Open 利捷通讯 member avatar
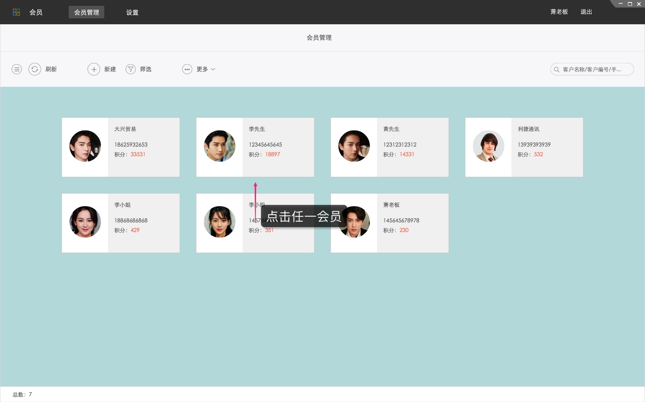This screenshot has height=402, width=645. pos(489,146)
